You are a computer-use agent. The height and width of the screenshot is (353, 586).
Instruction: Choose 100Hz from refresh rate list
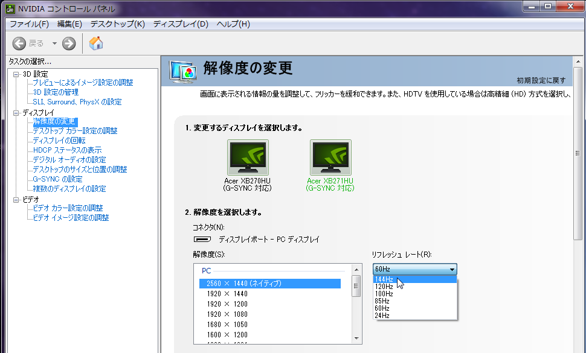tap(415, 294)
